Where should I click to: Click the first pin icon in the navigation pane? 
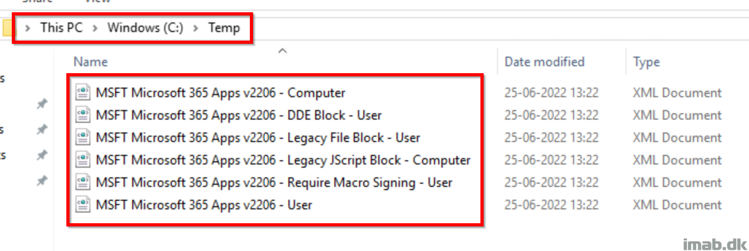42,105
